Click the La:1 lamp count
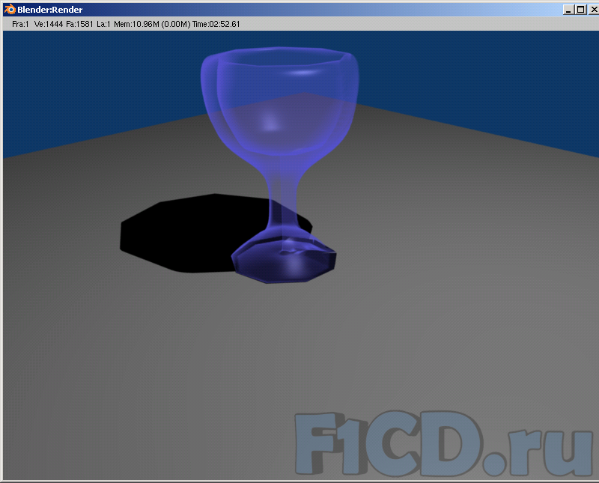The image size is (599, 483). coord(103,24)
